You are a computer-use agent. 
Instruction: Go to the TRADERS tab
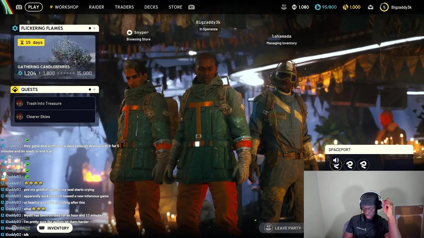point(124,7)
